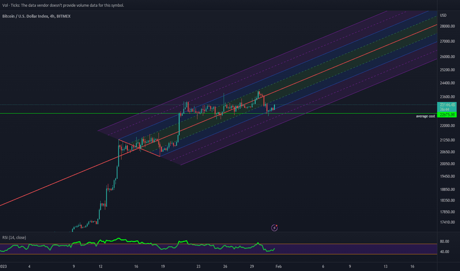
Task: Click date 29 on the time axis
Action: (x=252, y=267)
